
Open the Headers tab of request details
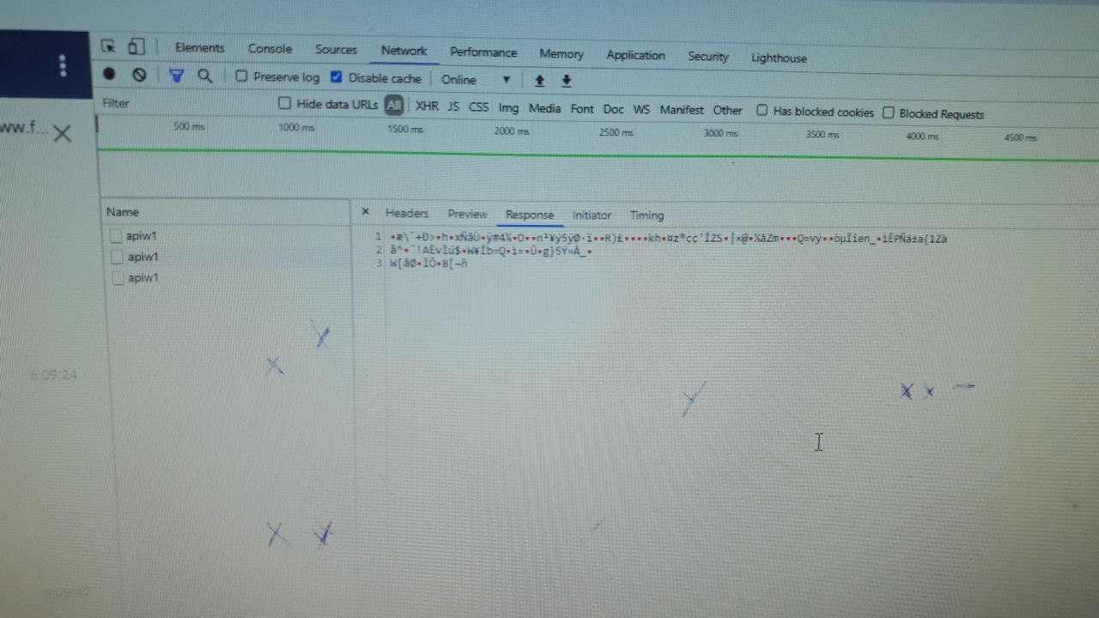[x=407, y=213]
